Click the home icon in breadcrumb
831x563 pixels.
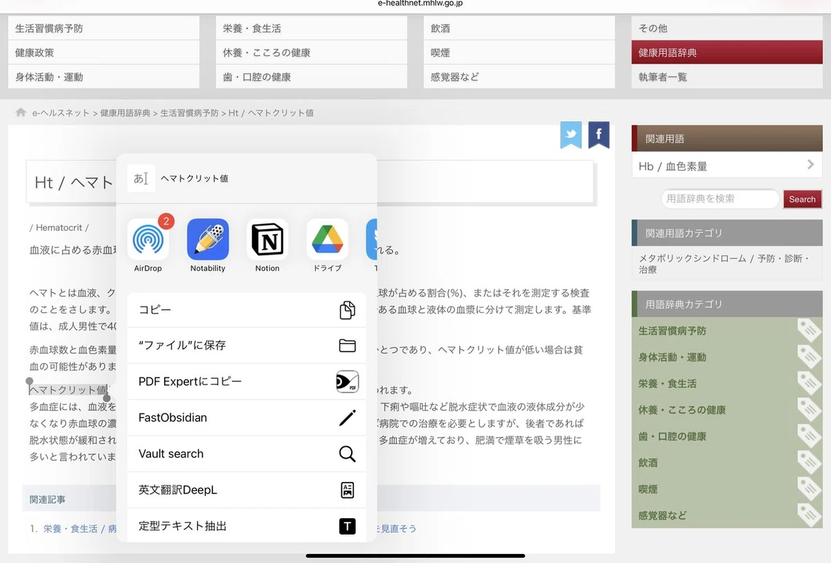point(21,112)
